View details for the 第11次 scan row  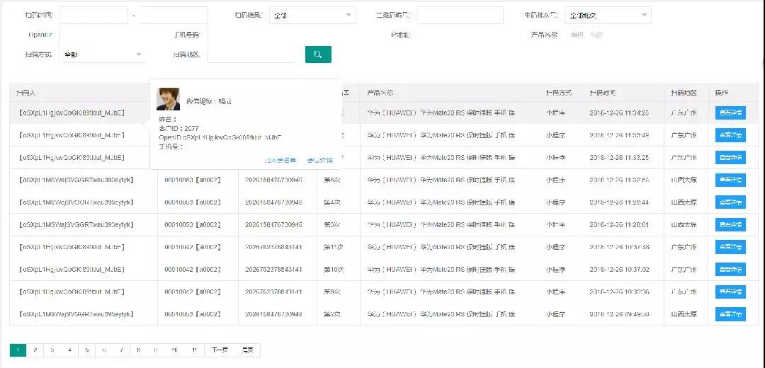[730, 247]
